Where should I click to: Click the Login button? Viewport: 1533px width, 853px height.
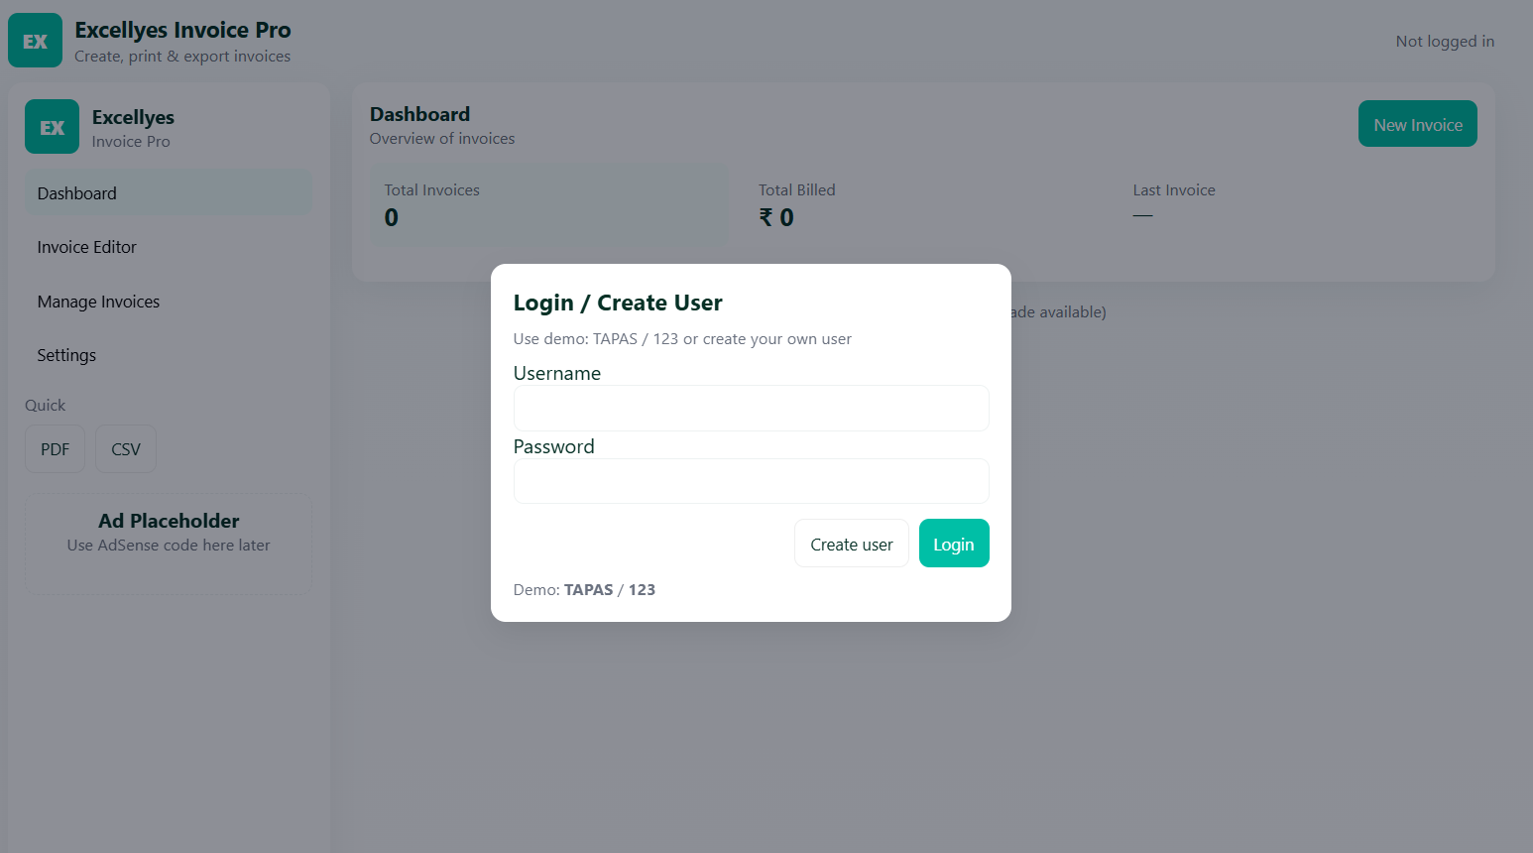(953, 543)
